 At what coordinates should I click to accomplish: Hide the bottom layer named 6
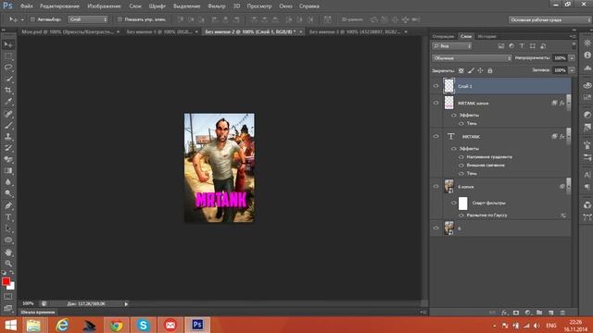point(436,228)
